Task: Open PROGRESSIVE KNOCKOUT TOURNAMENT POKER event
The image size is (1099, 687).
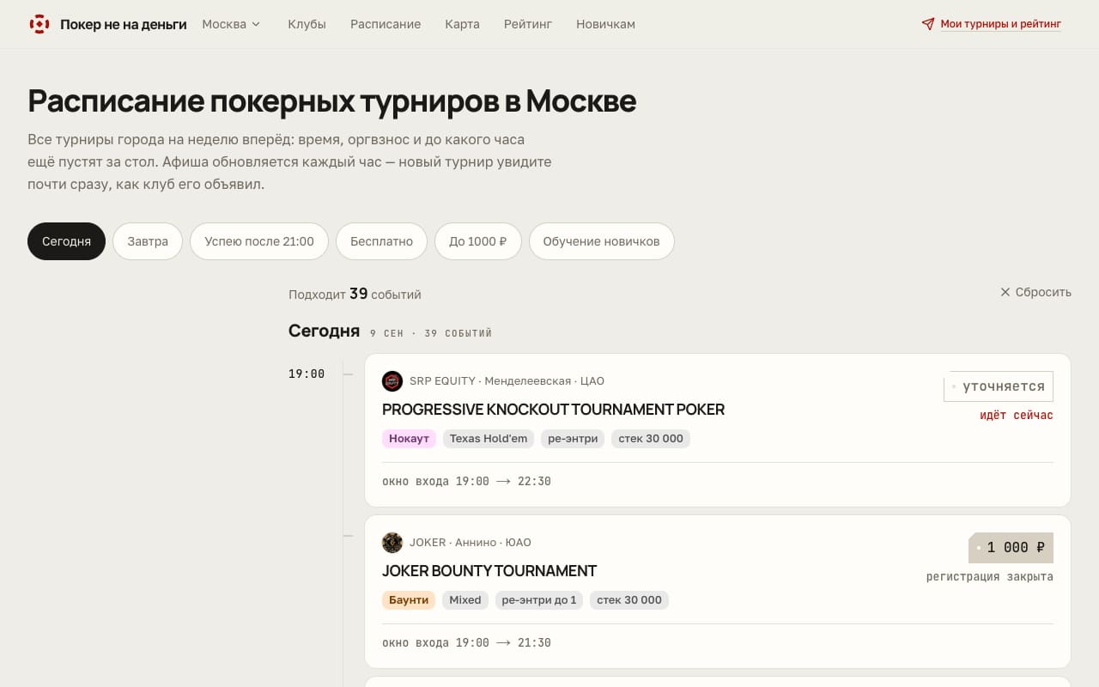Action: [x=553, y=410]
